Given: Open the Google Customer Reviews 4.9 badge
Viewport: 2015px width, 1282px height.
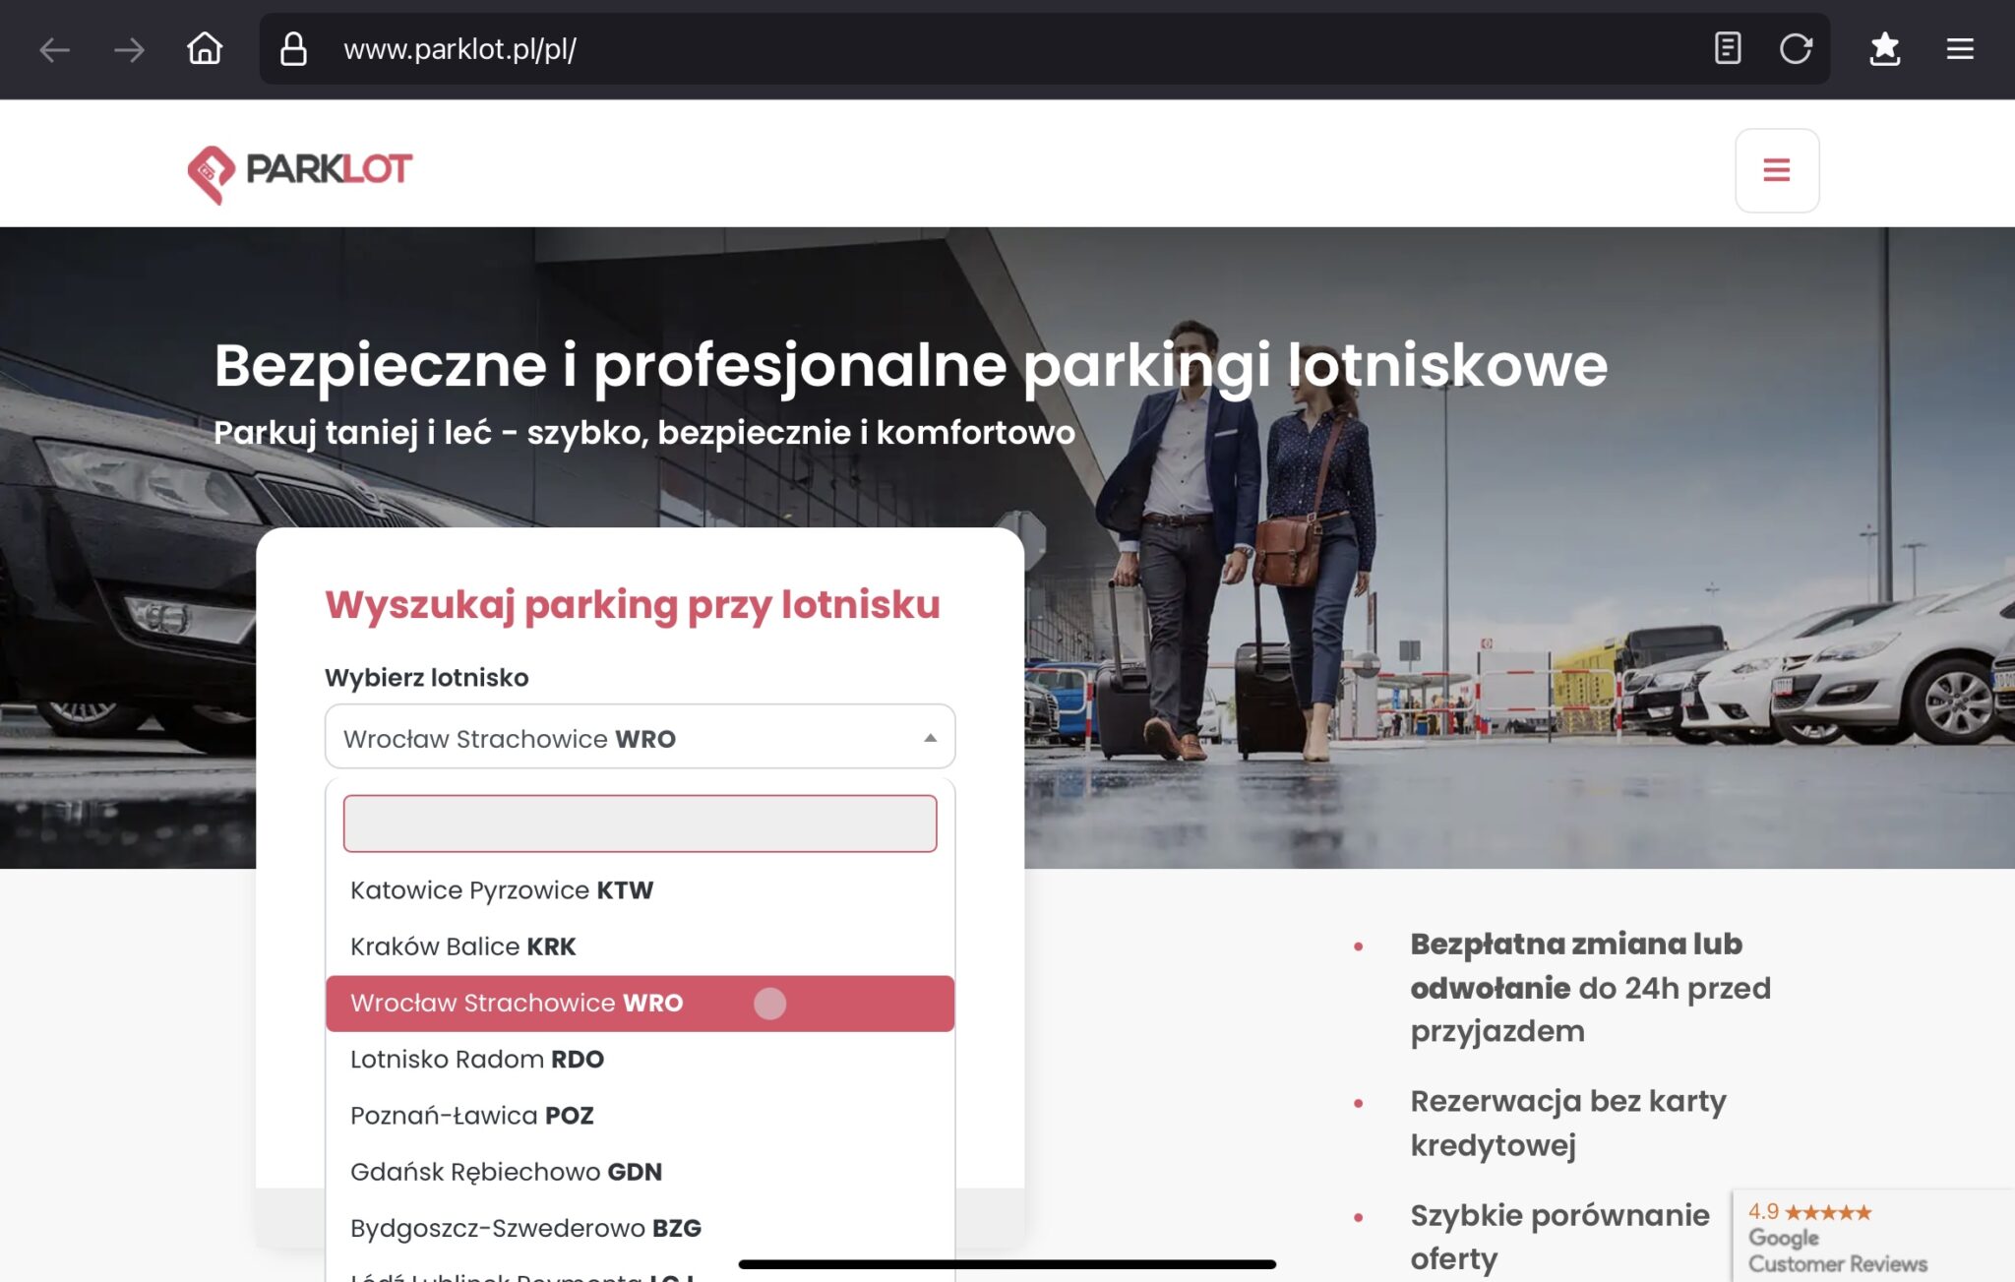Looking at the screenshot, I should pos(1872,1237).
